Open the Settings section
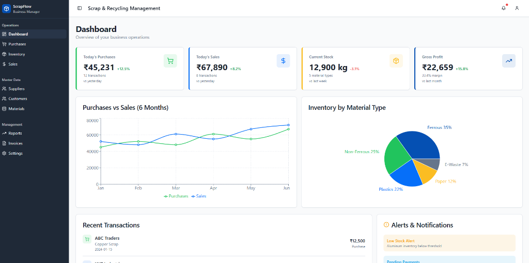The height and width of the screenshot is (263, 529). click(34, 153)
